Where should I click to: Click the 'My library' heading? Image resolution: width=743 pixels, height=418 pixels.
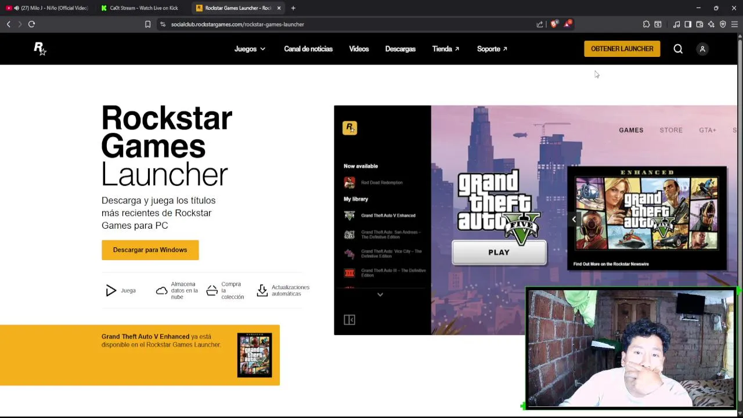pos(356,199)
